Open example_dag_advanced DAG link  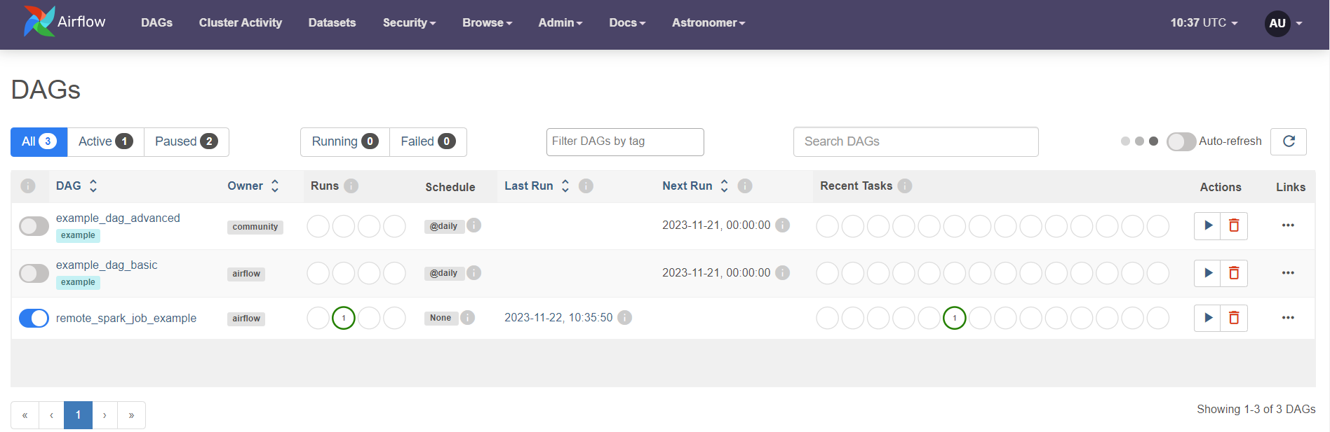tap(118, 218)
